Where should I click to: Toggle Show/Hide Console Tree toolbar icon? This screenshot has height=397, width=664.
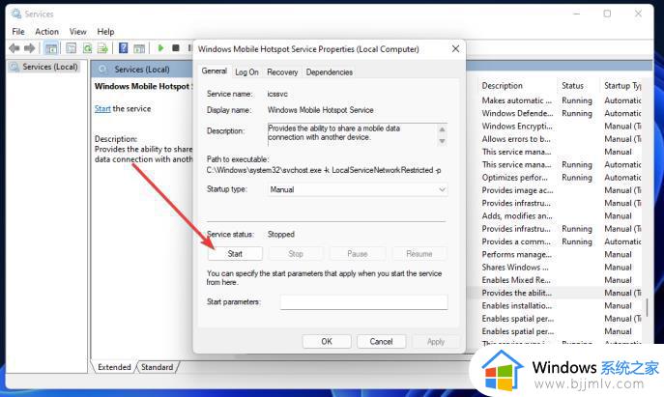click(x=51, y=48)
